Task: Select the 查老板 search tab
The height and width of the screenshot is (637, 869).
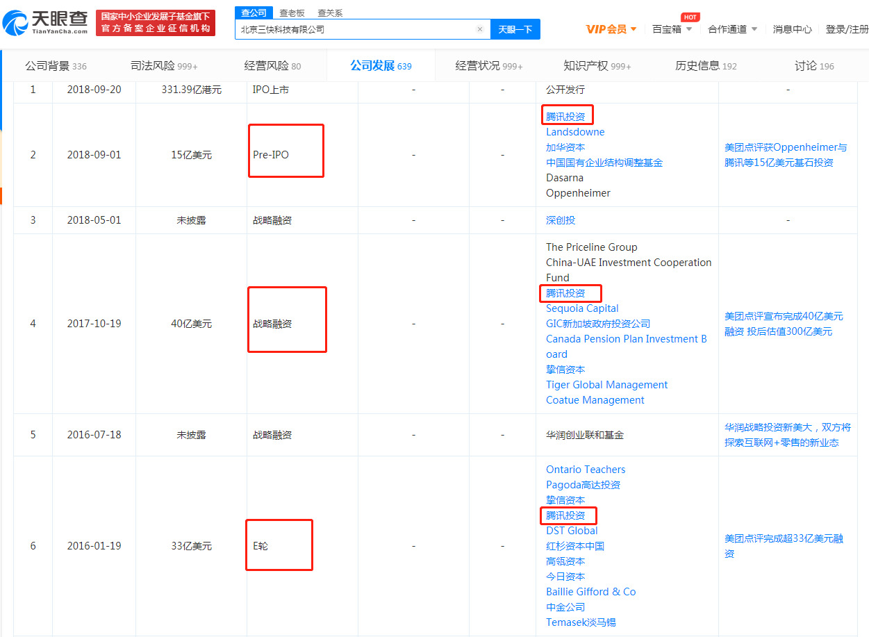Action: [292, 13]
